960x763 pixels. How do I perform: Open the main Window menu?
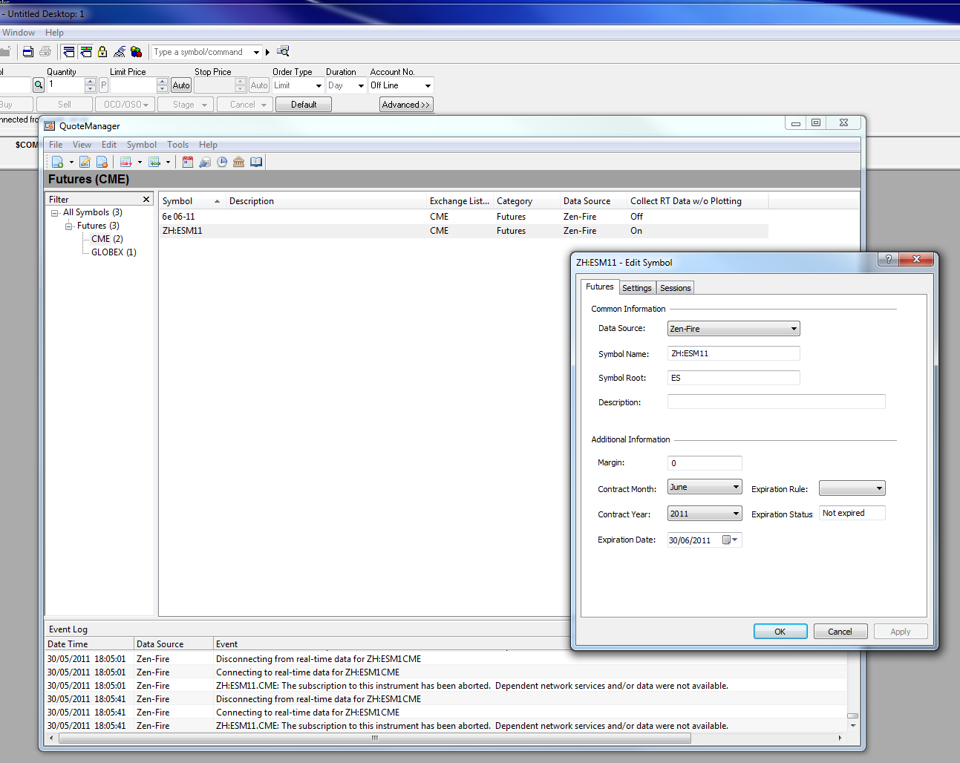click(19, 33)
